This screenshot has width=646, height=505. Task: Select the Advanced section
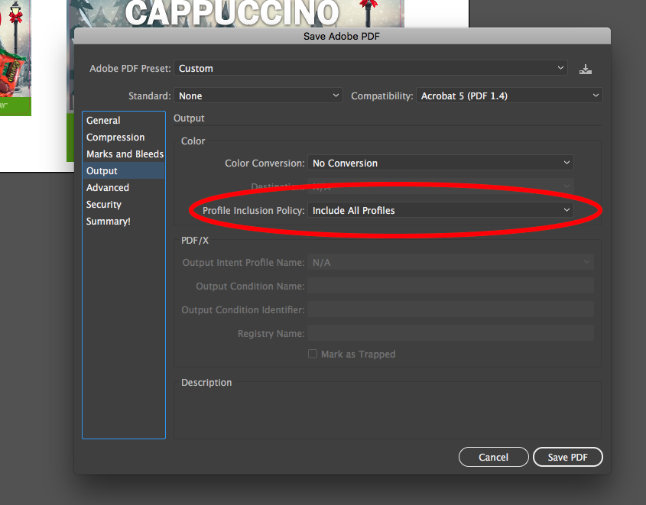click(x=124, y=188)
